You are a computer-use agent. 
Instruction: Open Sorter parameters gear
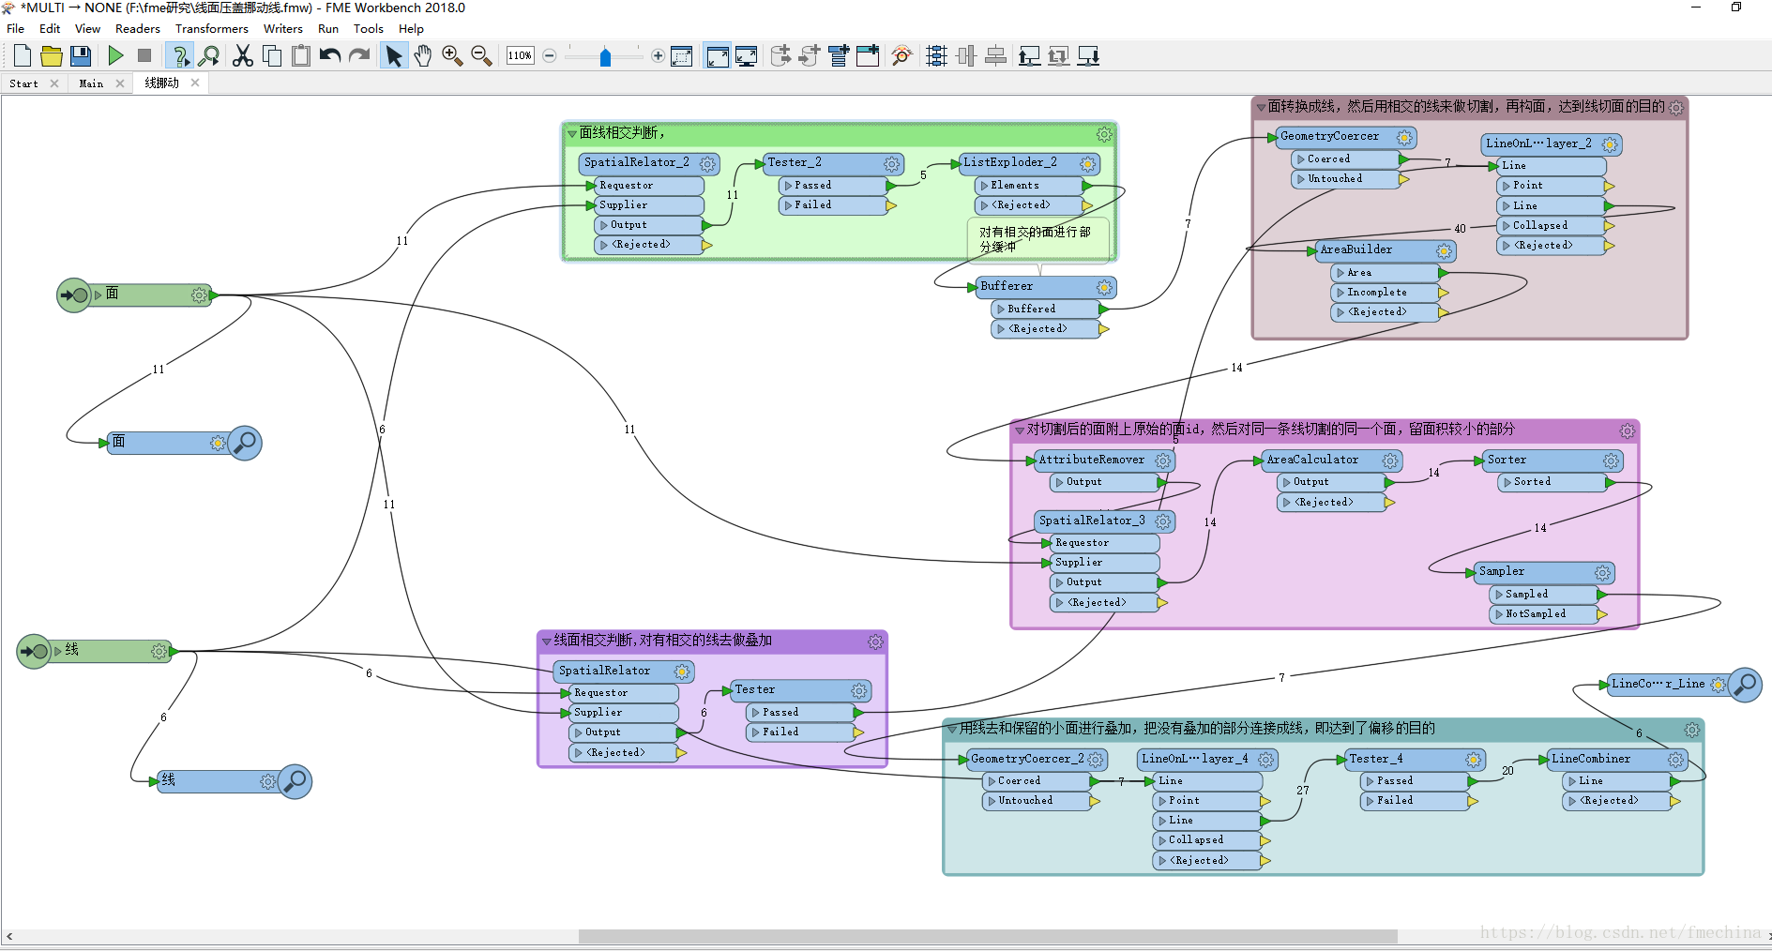click(1611, 460)
